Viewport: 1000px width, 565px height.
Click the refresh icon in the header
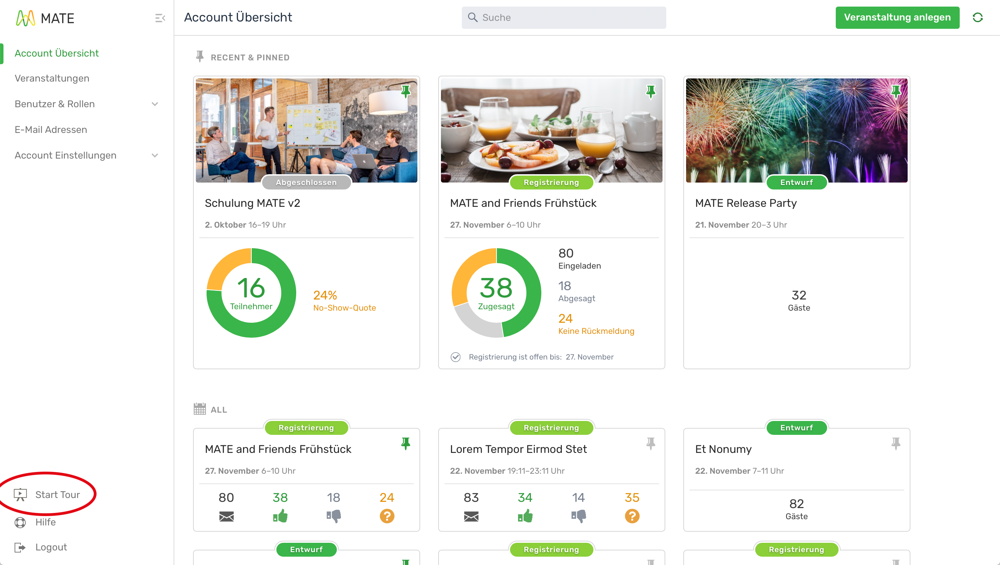pyautogui.click(x=977, y=17)
